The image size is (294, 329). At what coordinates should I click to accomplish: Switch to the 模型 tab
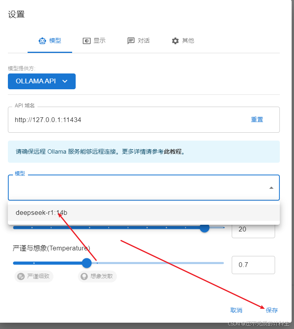coord(50,41)
